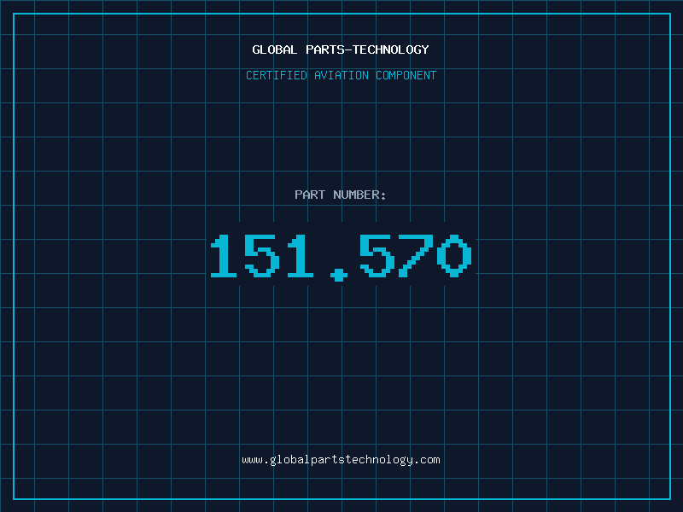Open the www.globalpartstechnology.com link
The height and width of the screenshot is (512, 683).
(x=341, y=460)
